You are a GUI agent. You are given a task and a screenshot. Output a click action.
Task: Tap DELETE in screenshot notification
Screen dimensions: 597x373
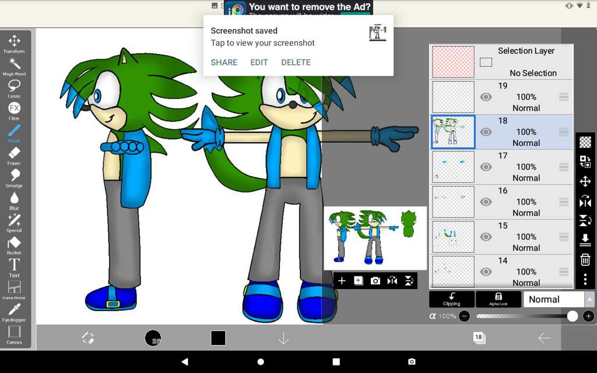[296, 62]
